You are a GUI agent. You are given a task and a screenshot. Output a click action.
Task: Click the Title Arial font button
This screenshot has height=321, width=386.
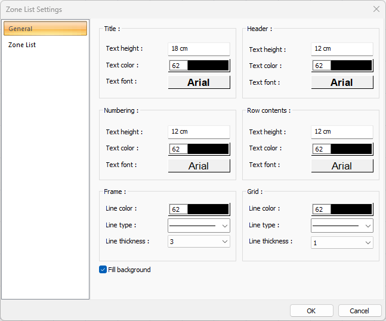point(199,82)
